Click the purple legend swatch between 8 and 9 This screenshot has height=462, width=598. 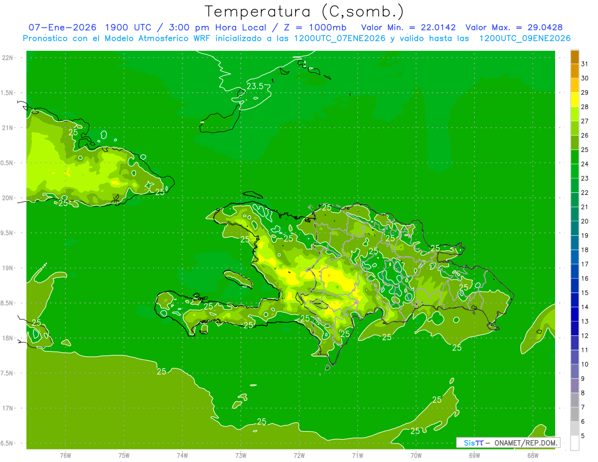tap(575, 386)
